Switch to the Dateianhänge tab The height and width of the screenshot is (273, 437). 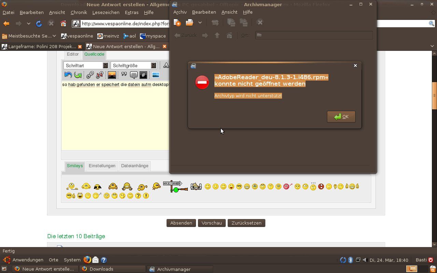coord(135,166)
